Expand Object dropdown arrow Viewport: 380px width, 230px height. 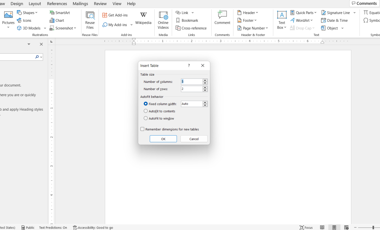click(x=342, y=28)
